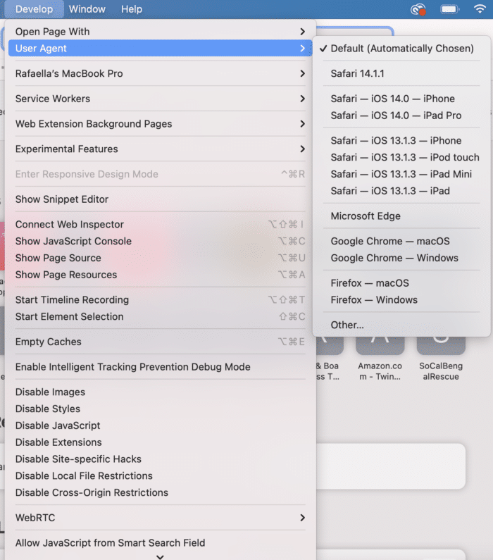Expand Experimental Features submenu

[x=161, y=149]
